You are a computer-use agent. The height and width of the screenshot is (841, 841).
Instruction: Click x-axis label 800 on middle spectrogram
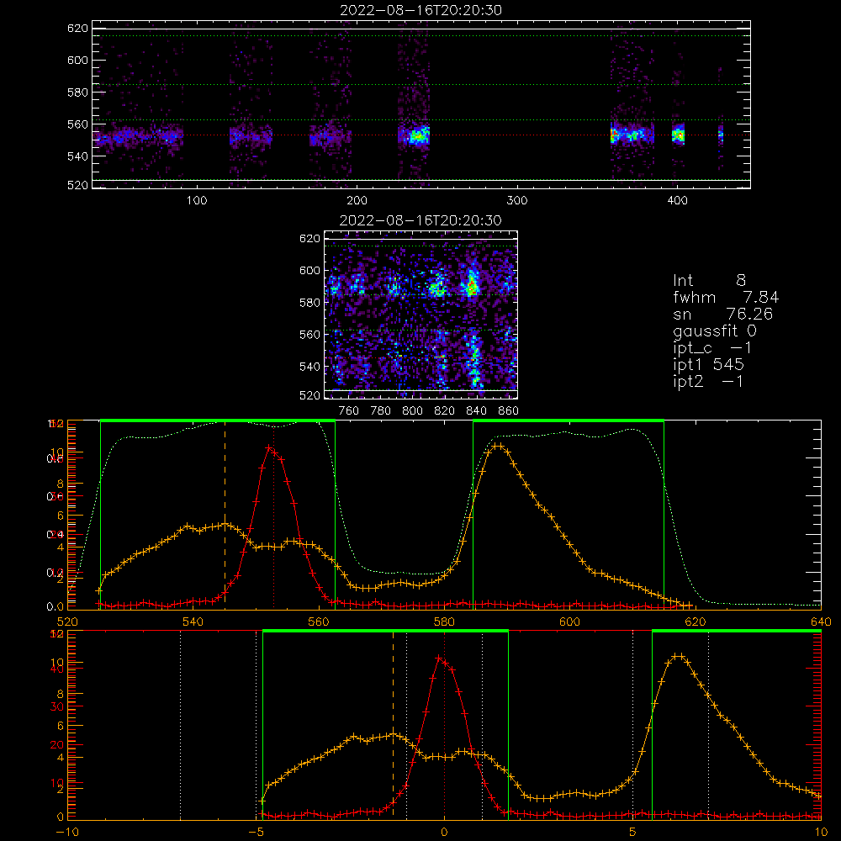(x=412, y=411)
